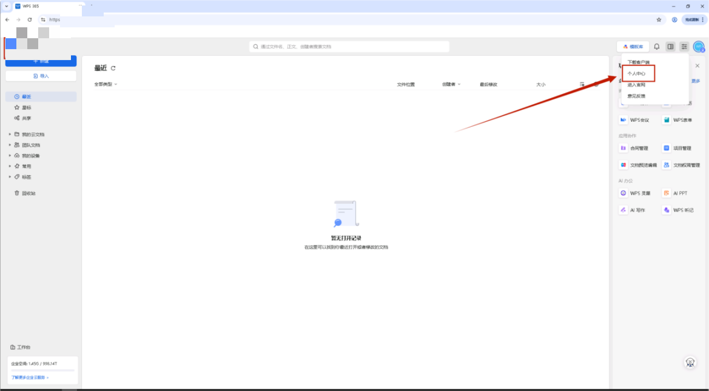Screen dimensions: 709x391
Task: Open the 模板库 template library
Action: tap(633, 47)
